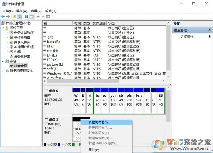Collapse the Disk Management (磁盘管理) actions header
The width and height of the screenshot is (213, 153).
point(210,30)
